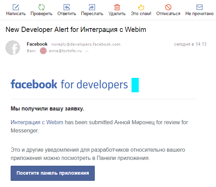Collapse recipient details chevron
The image size is (216, 187).
tap(87, 51)
